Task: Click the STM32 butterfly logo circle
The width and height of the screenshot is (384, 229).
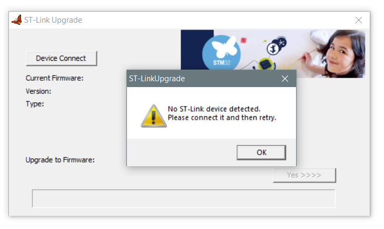Action: [221, 53]
